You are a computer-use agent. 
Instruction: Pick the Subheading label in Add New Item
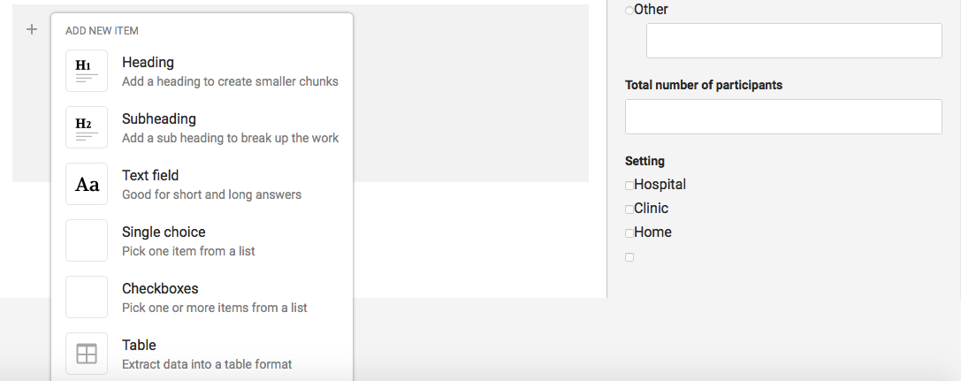tap(159, 119)
